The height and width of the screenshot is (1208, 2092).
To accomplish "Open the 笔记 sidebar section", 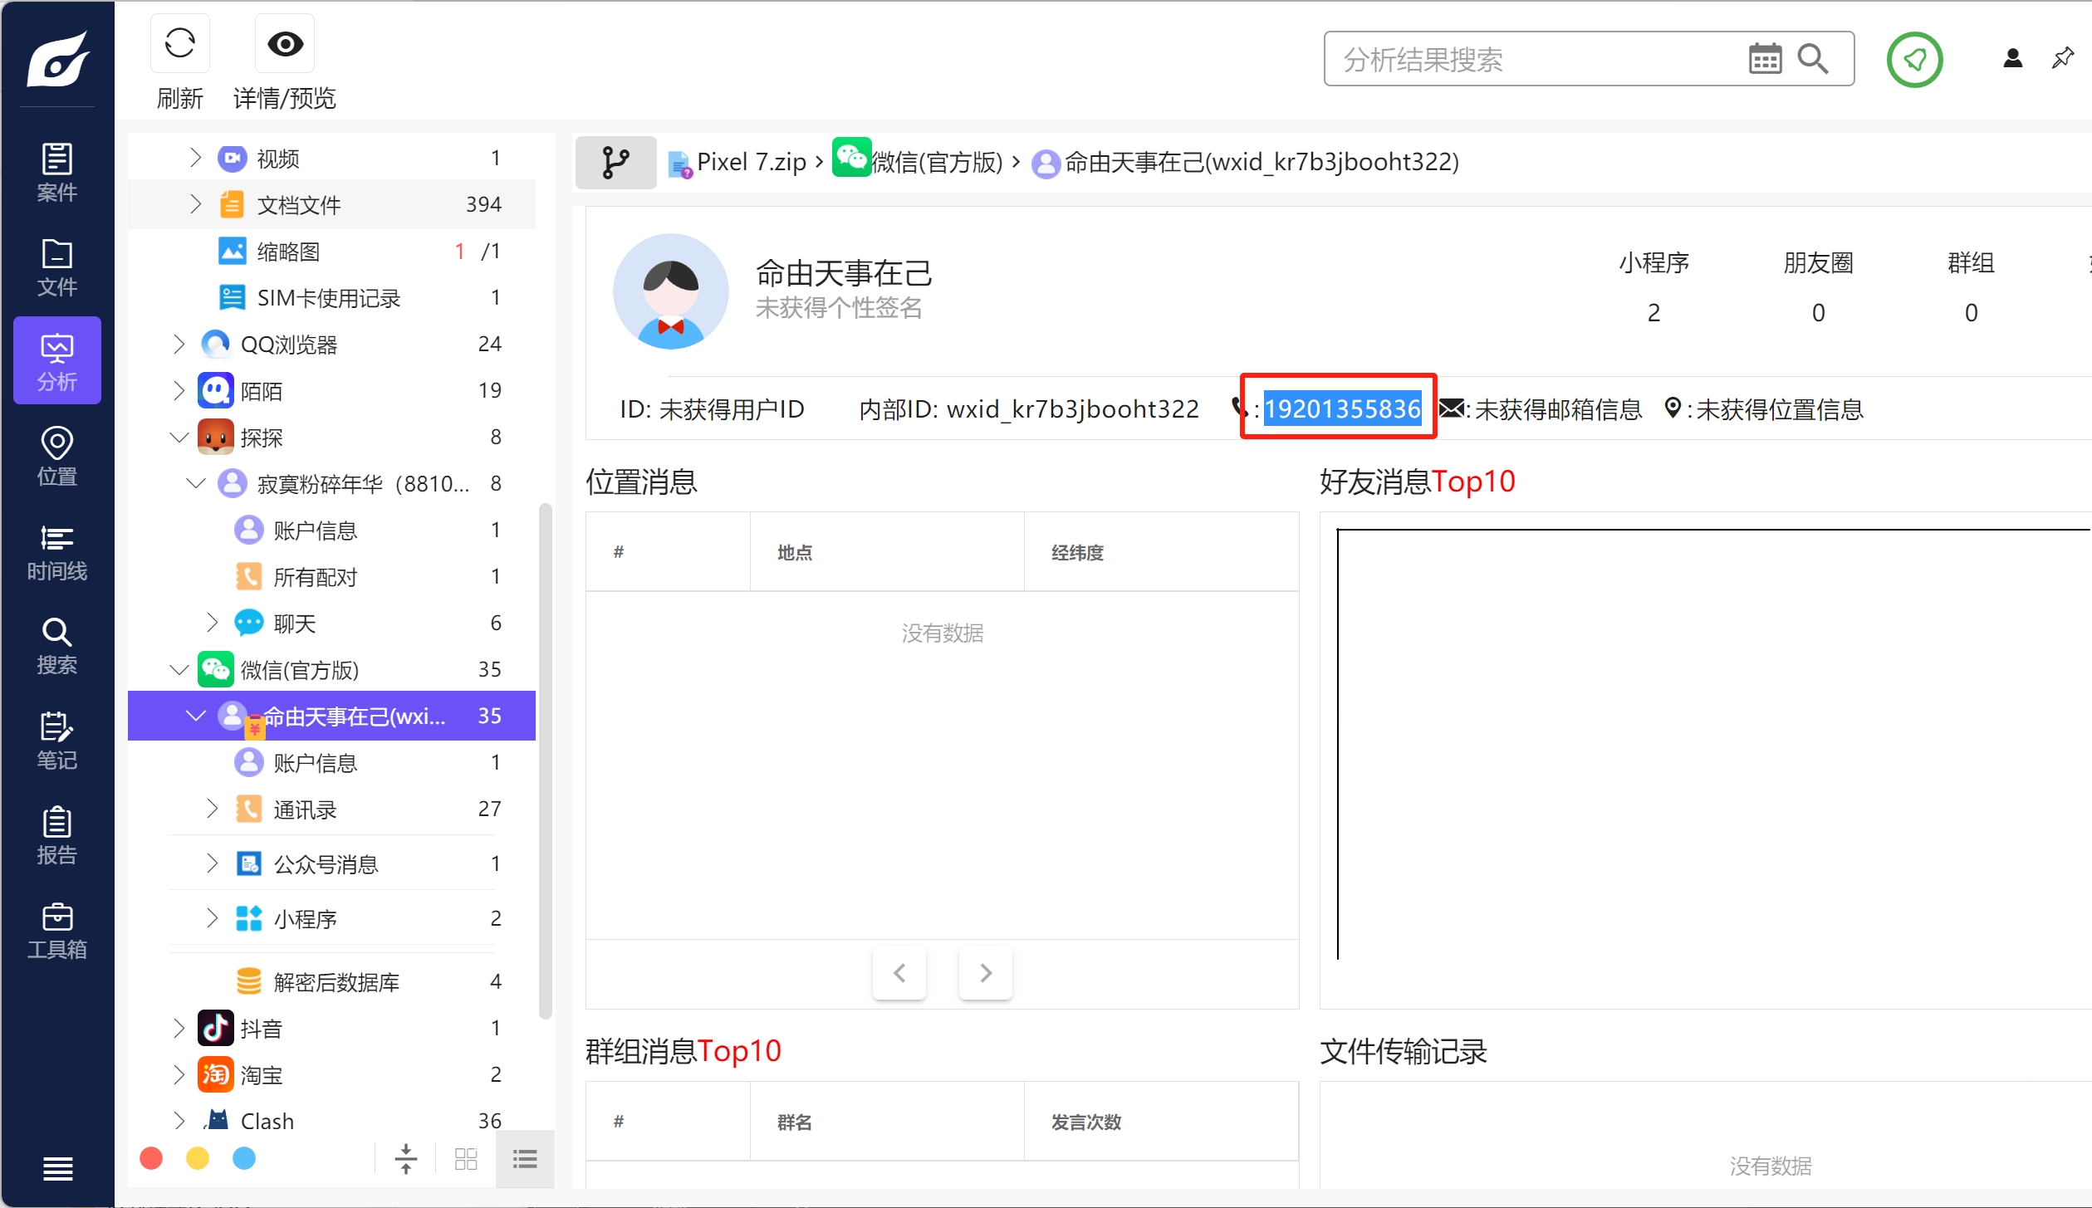I will [x=56, y=741].
